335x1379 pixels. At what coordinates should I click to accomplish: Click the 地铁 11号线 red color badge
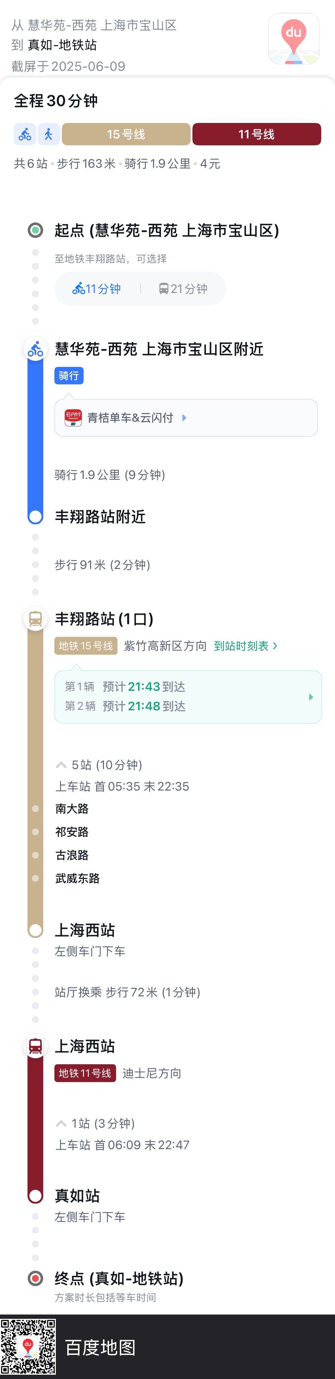(x=85, y=1073)
